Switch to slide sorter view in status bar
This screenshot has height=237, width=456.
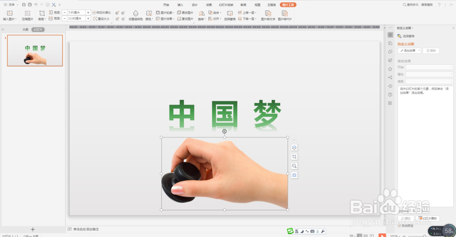click(366, 236)
